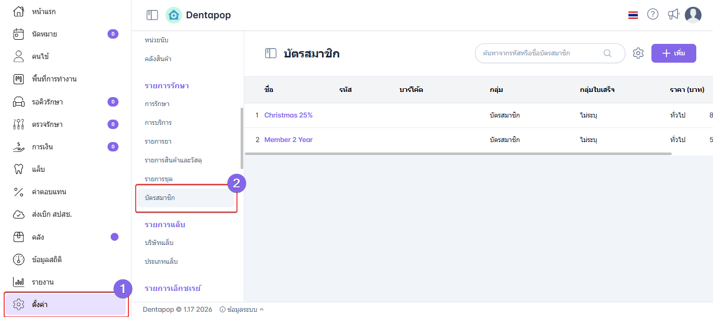Open the membership card submenu item

point(186,198)
